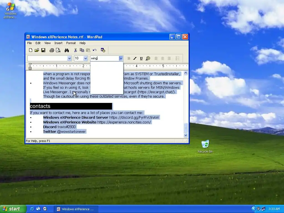
Task: Click the Find binoculars icon
Action: (x=67, y=50)
